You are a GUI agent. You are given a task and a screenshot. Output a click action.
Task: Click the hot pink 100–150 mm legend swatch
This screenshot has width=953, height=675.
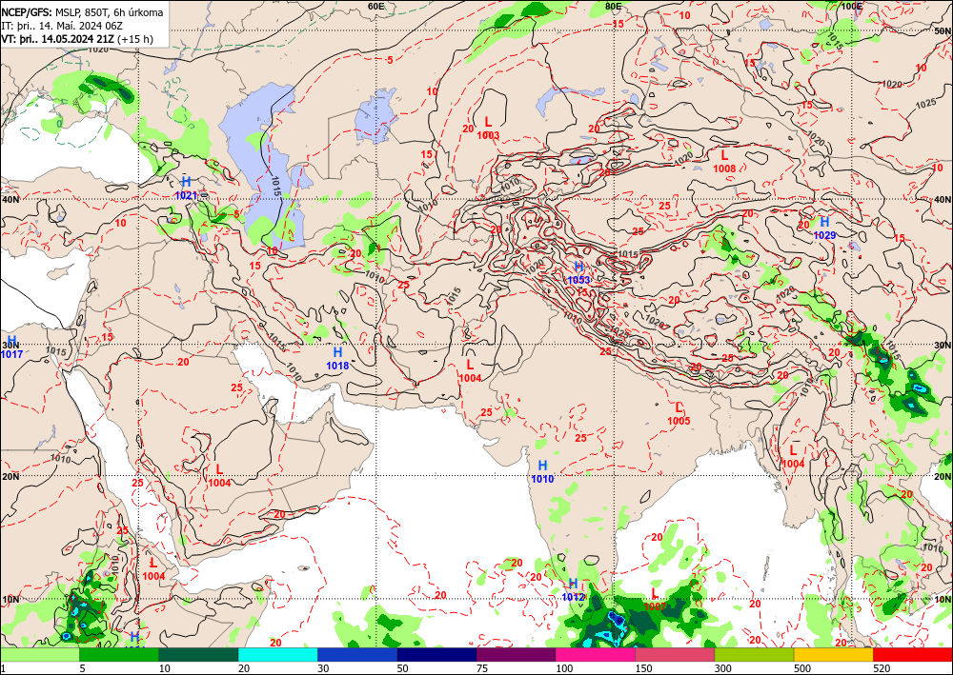point(596,655)
